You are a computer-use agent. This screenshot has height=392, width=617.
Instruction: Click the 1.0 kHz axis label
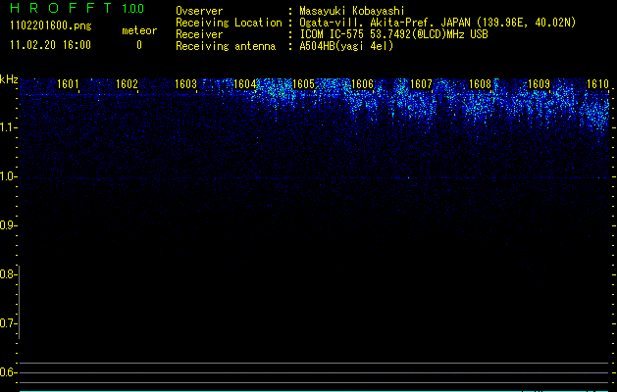tap(9, 176)
